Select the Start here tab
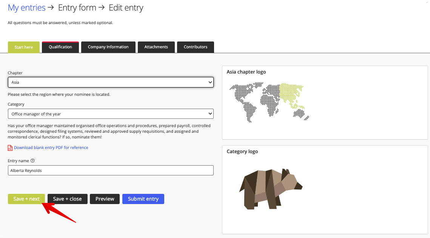The image size is (430, 238). 23,47
